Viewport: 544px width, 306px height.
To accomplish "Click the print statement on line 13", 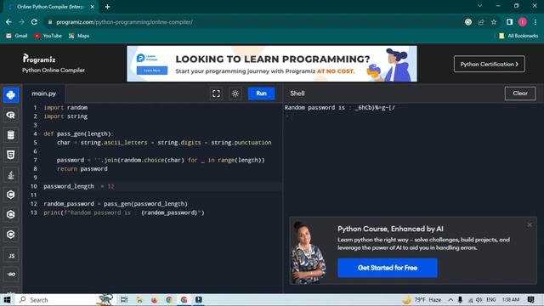I will [x=124, y=212].
